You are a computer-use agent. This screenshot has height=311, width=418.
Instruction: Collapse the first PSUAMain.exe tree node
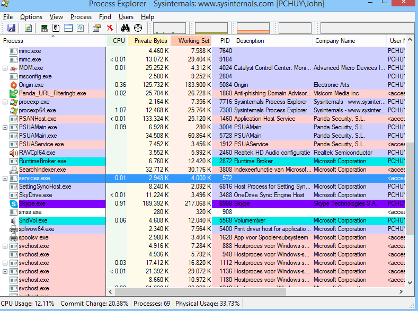pos(5,127)
